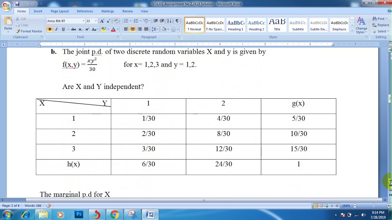This screenshot has width=392, height=220.
Task: Increase paragraph indent
Action: pos(162,21)
